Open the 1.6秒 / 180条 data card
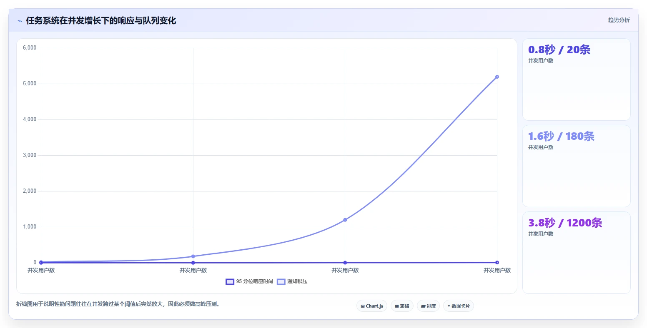The image size is (647, 328). (576, 166)
